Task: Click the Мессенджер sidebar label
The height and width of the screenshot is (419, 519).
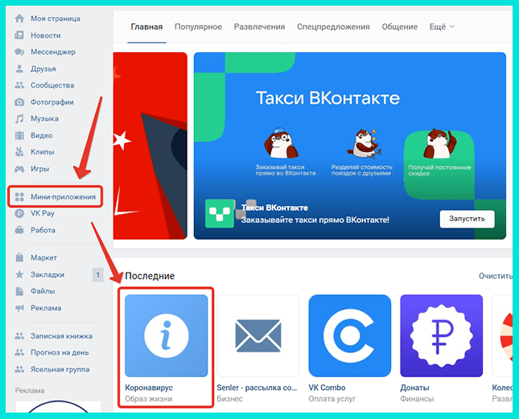Action: tap(53, 52)
